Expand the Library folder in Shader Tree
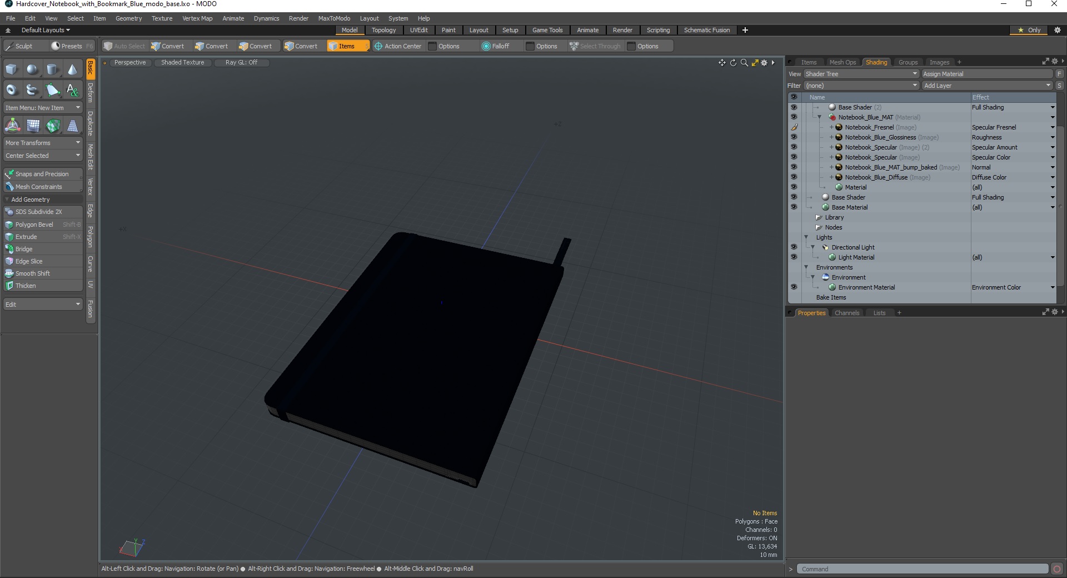Screen dimensions: 1067x578 coord(818,217)
